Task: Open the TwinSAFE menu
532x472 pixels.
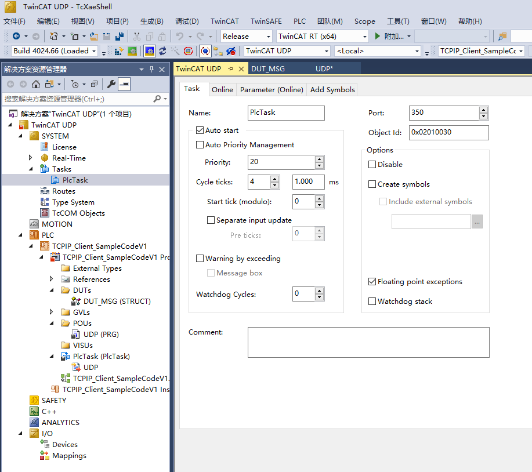Action: coord(266,21)
